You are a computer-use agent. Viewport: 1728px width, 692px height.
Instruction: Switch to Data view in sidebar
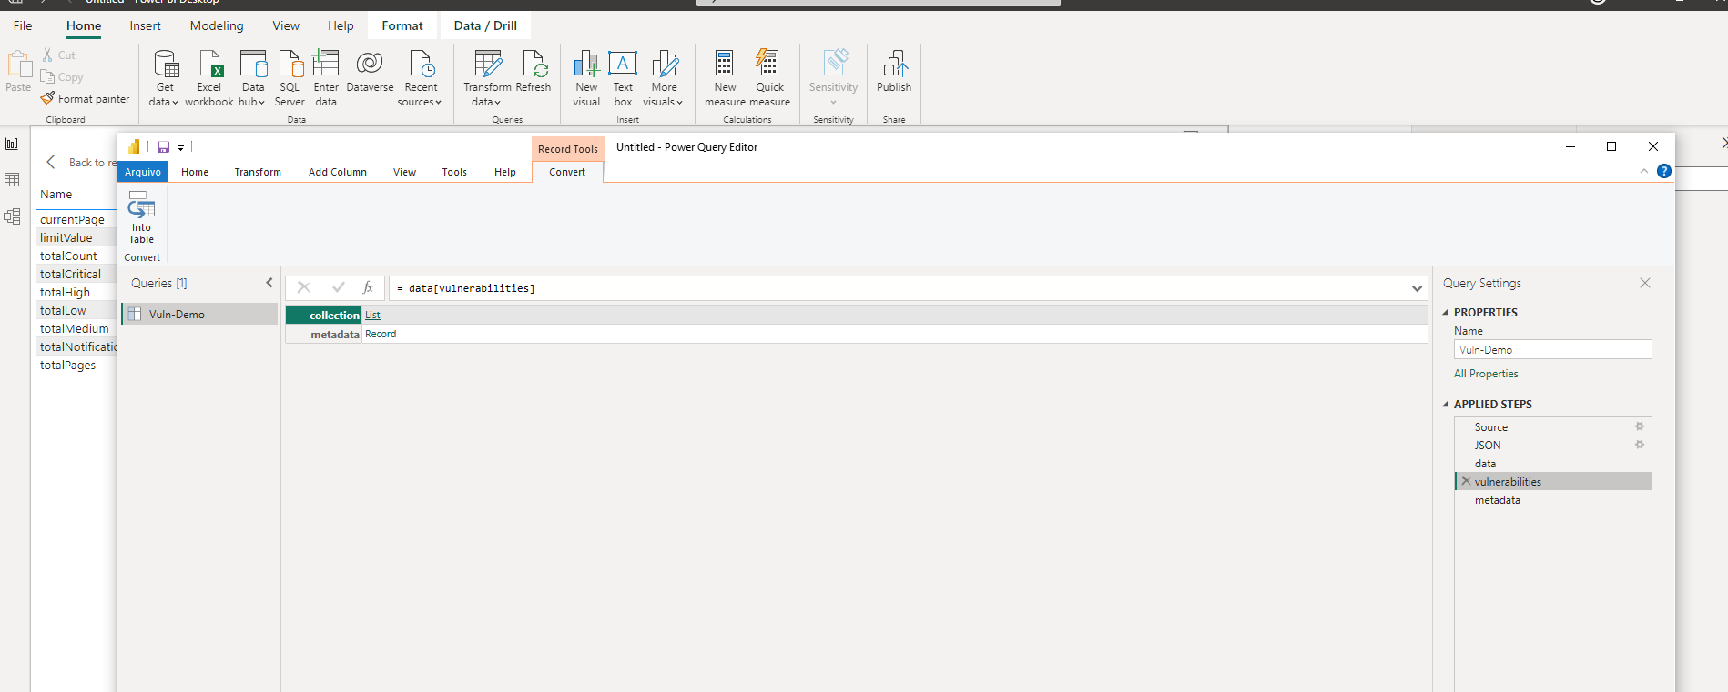[x=12, y=180]
